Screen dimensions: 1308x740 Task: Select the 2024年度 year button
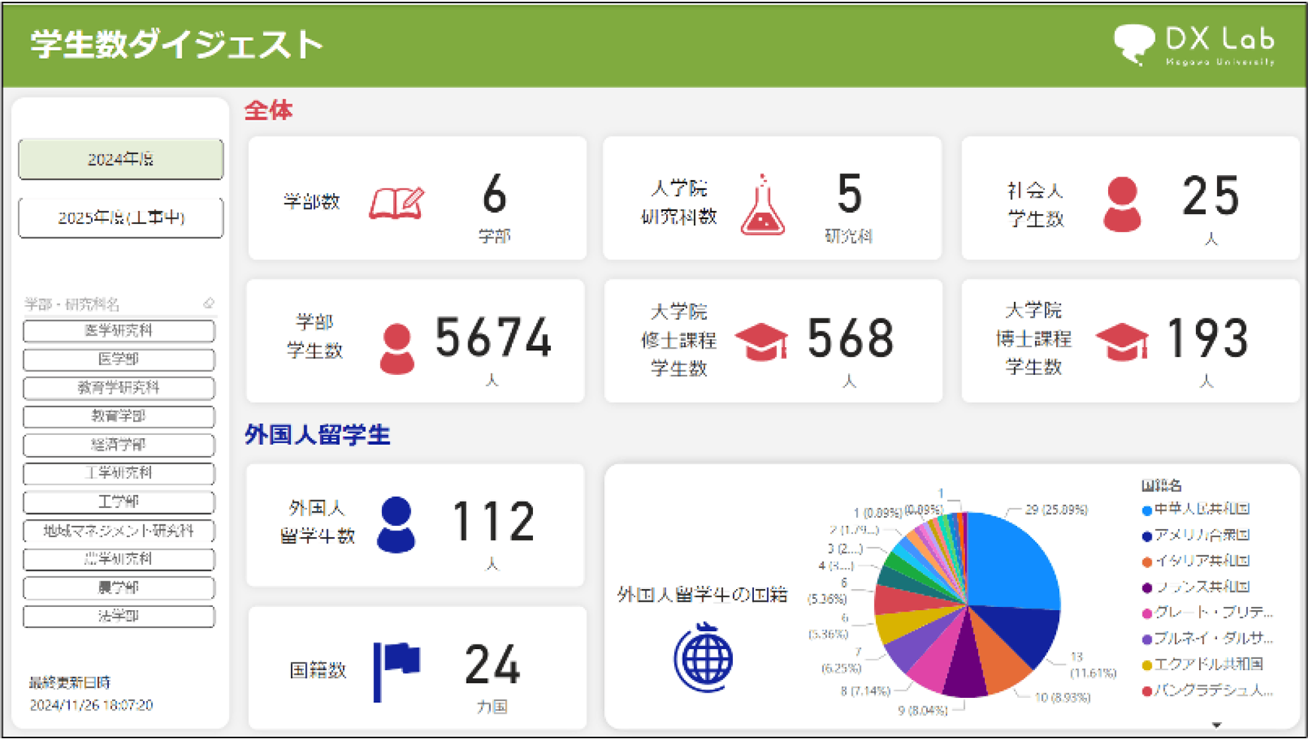click(121, 159)
